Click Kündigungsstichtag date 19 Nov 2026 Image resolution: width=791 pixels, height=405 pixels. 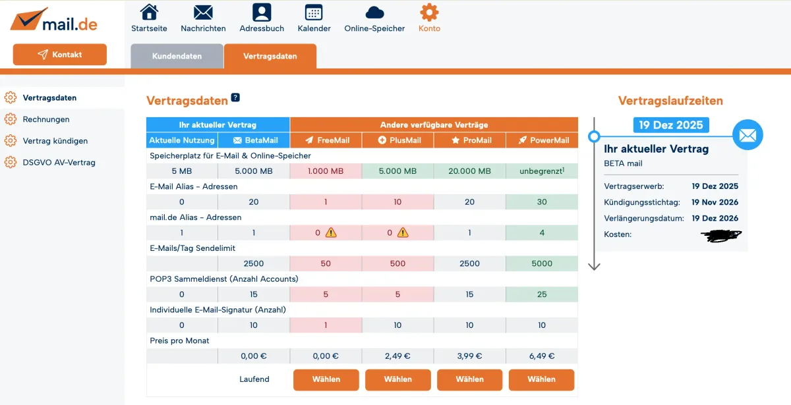pos(715,202)
